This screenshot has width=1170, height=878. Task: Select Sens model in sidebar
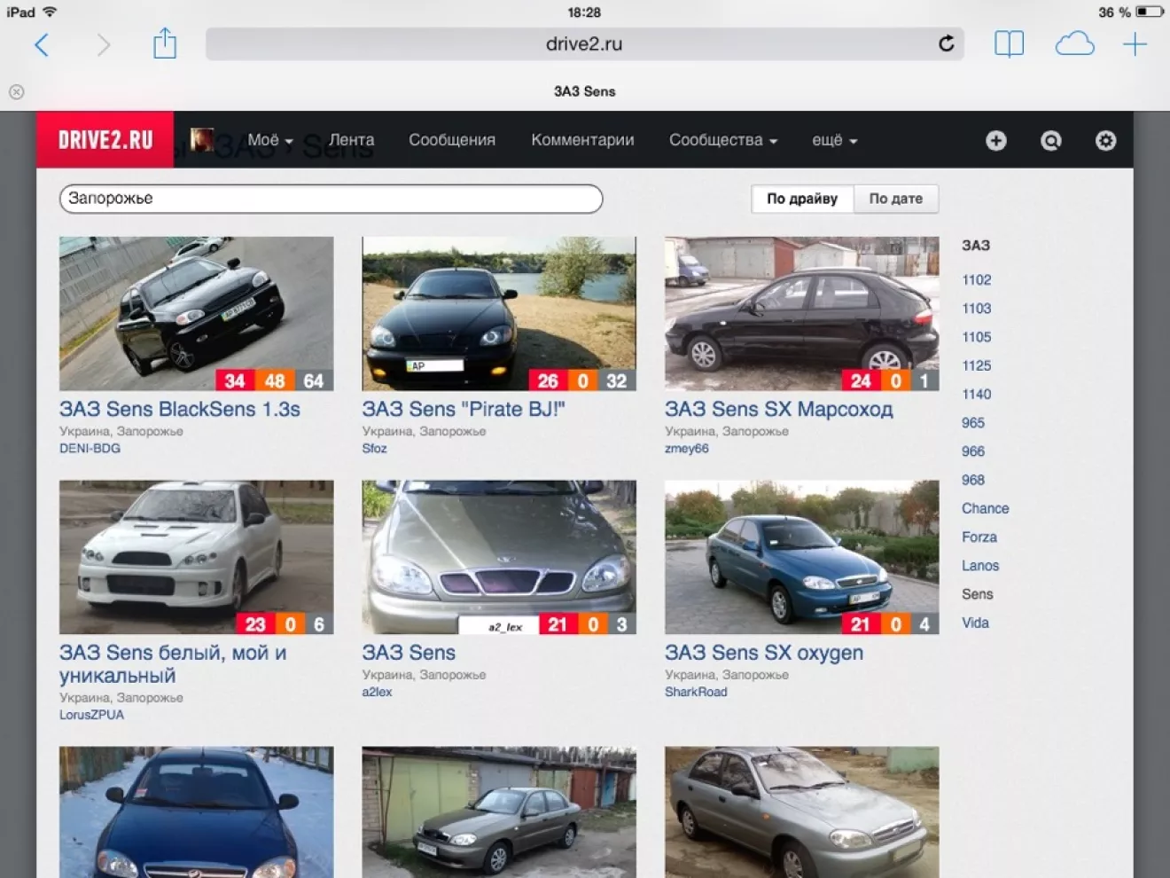point(977,593)
